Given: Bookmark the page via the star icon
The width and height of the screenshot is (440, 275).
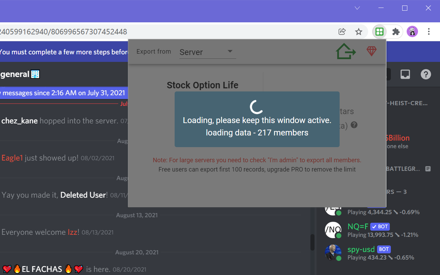Looking at the screenshot, I should point(359,31).
